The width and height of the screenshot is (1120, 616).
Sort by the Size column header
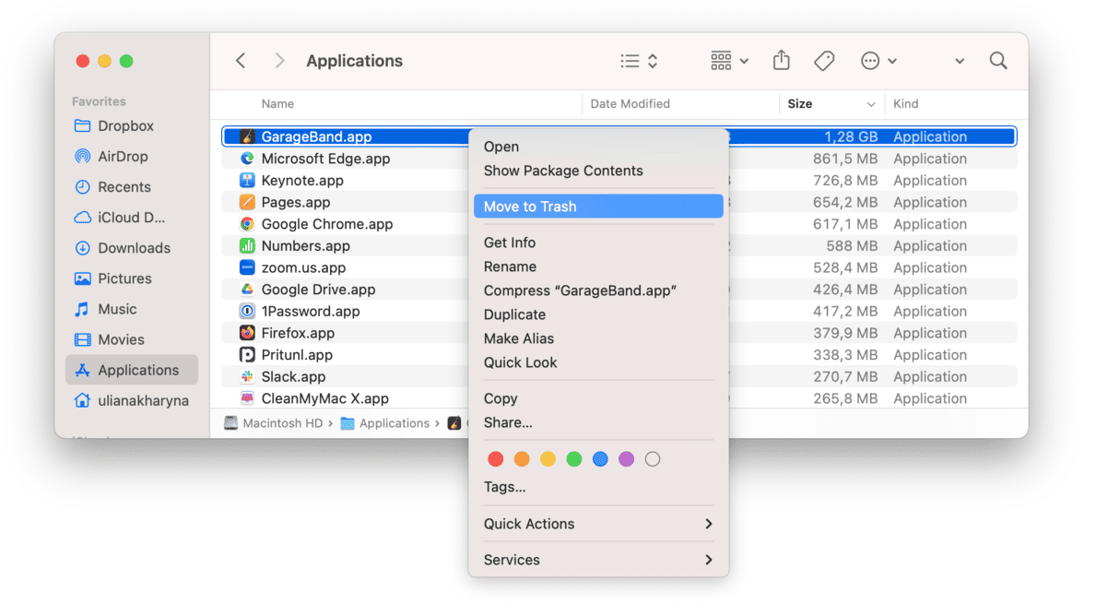800,104
